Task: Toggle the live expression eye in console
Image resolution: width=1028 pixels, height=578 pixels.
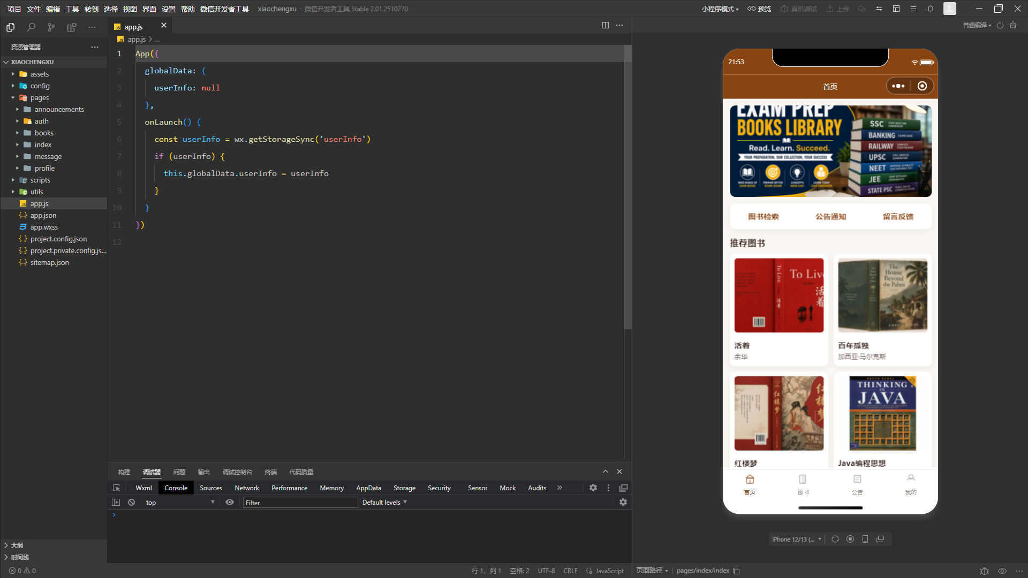Action: point(230,503)
